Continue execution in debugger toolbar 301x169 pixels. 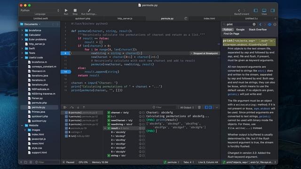(65, 108)
